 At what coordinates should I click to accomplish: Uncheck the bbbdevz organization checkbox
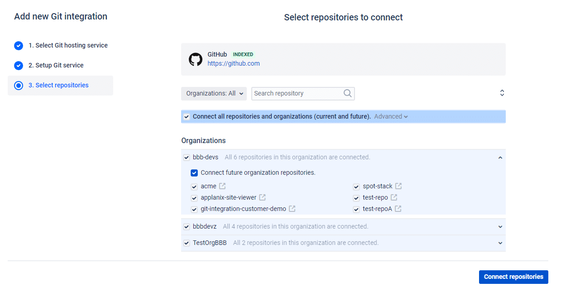[187, 227]
